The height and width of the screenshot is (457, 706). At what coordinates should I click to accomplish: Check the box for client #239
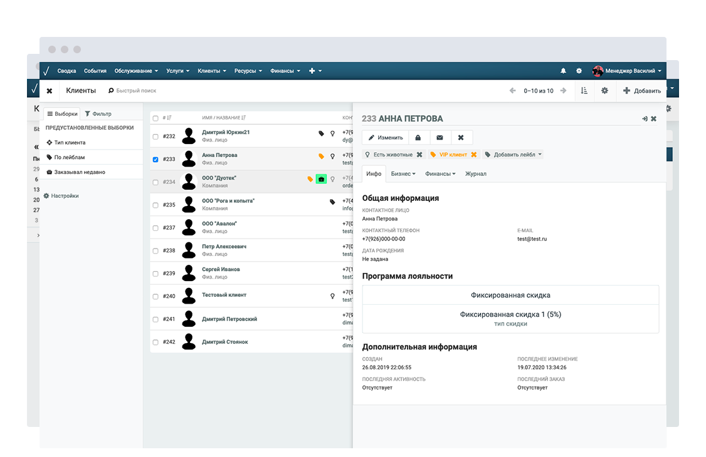(x=155, y=274)
